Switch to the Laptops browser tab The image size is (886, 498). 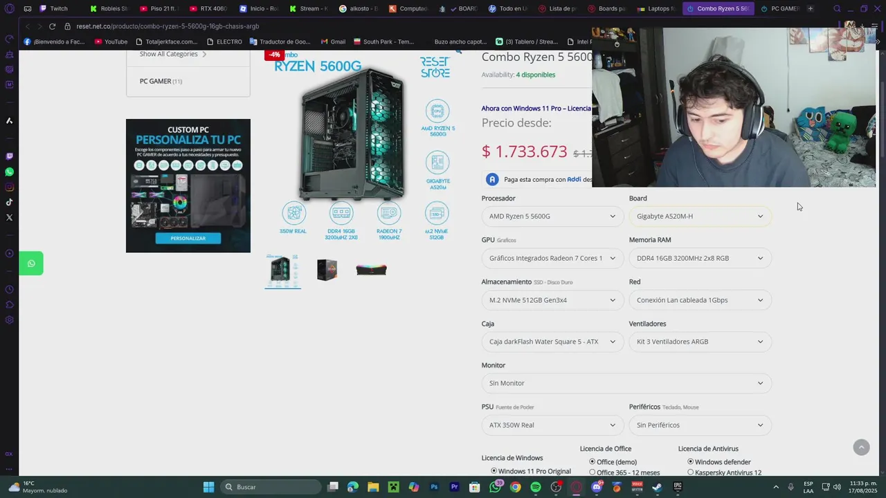coord(656,8)
